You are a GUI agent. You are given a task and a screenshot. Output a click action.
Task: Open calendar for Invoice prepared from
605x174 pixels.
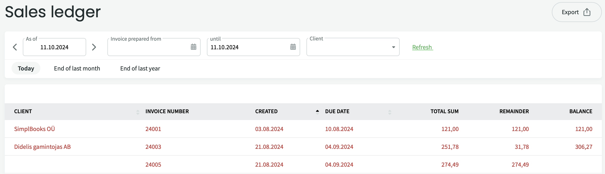[193, 47]
